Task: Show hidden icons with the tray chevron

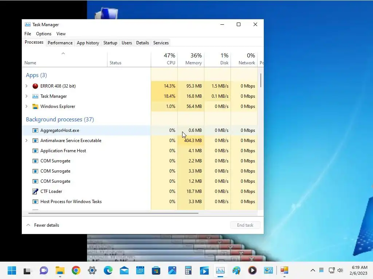Action: click(313, 270)
